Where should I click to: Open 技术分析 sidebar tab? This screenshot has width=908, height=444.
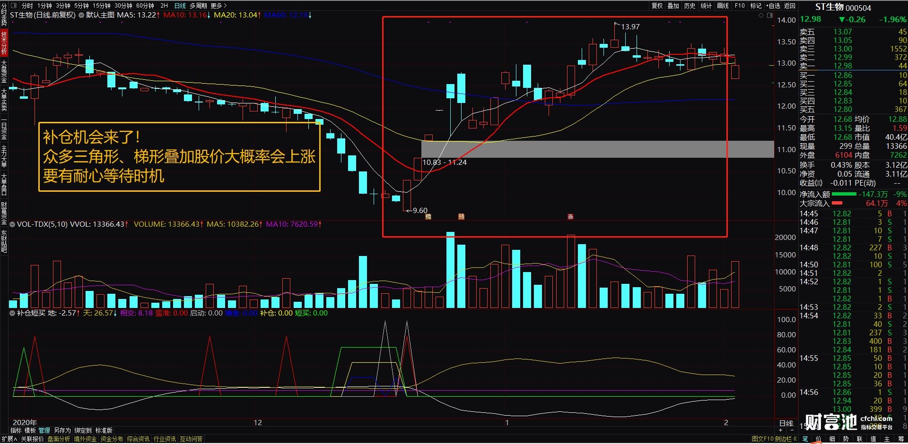point(4,43)
